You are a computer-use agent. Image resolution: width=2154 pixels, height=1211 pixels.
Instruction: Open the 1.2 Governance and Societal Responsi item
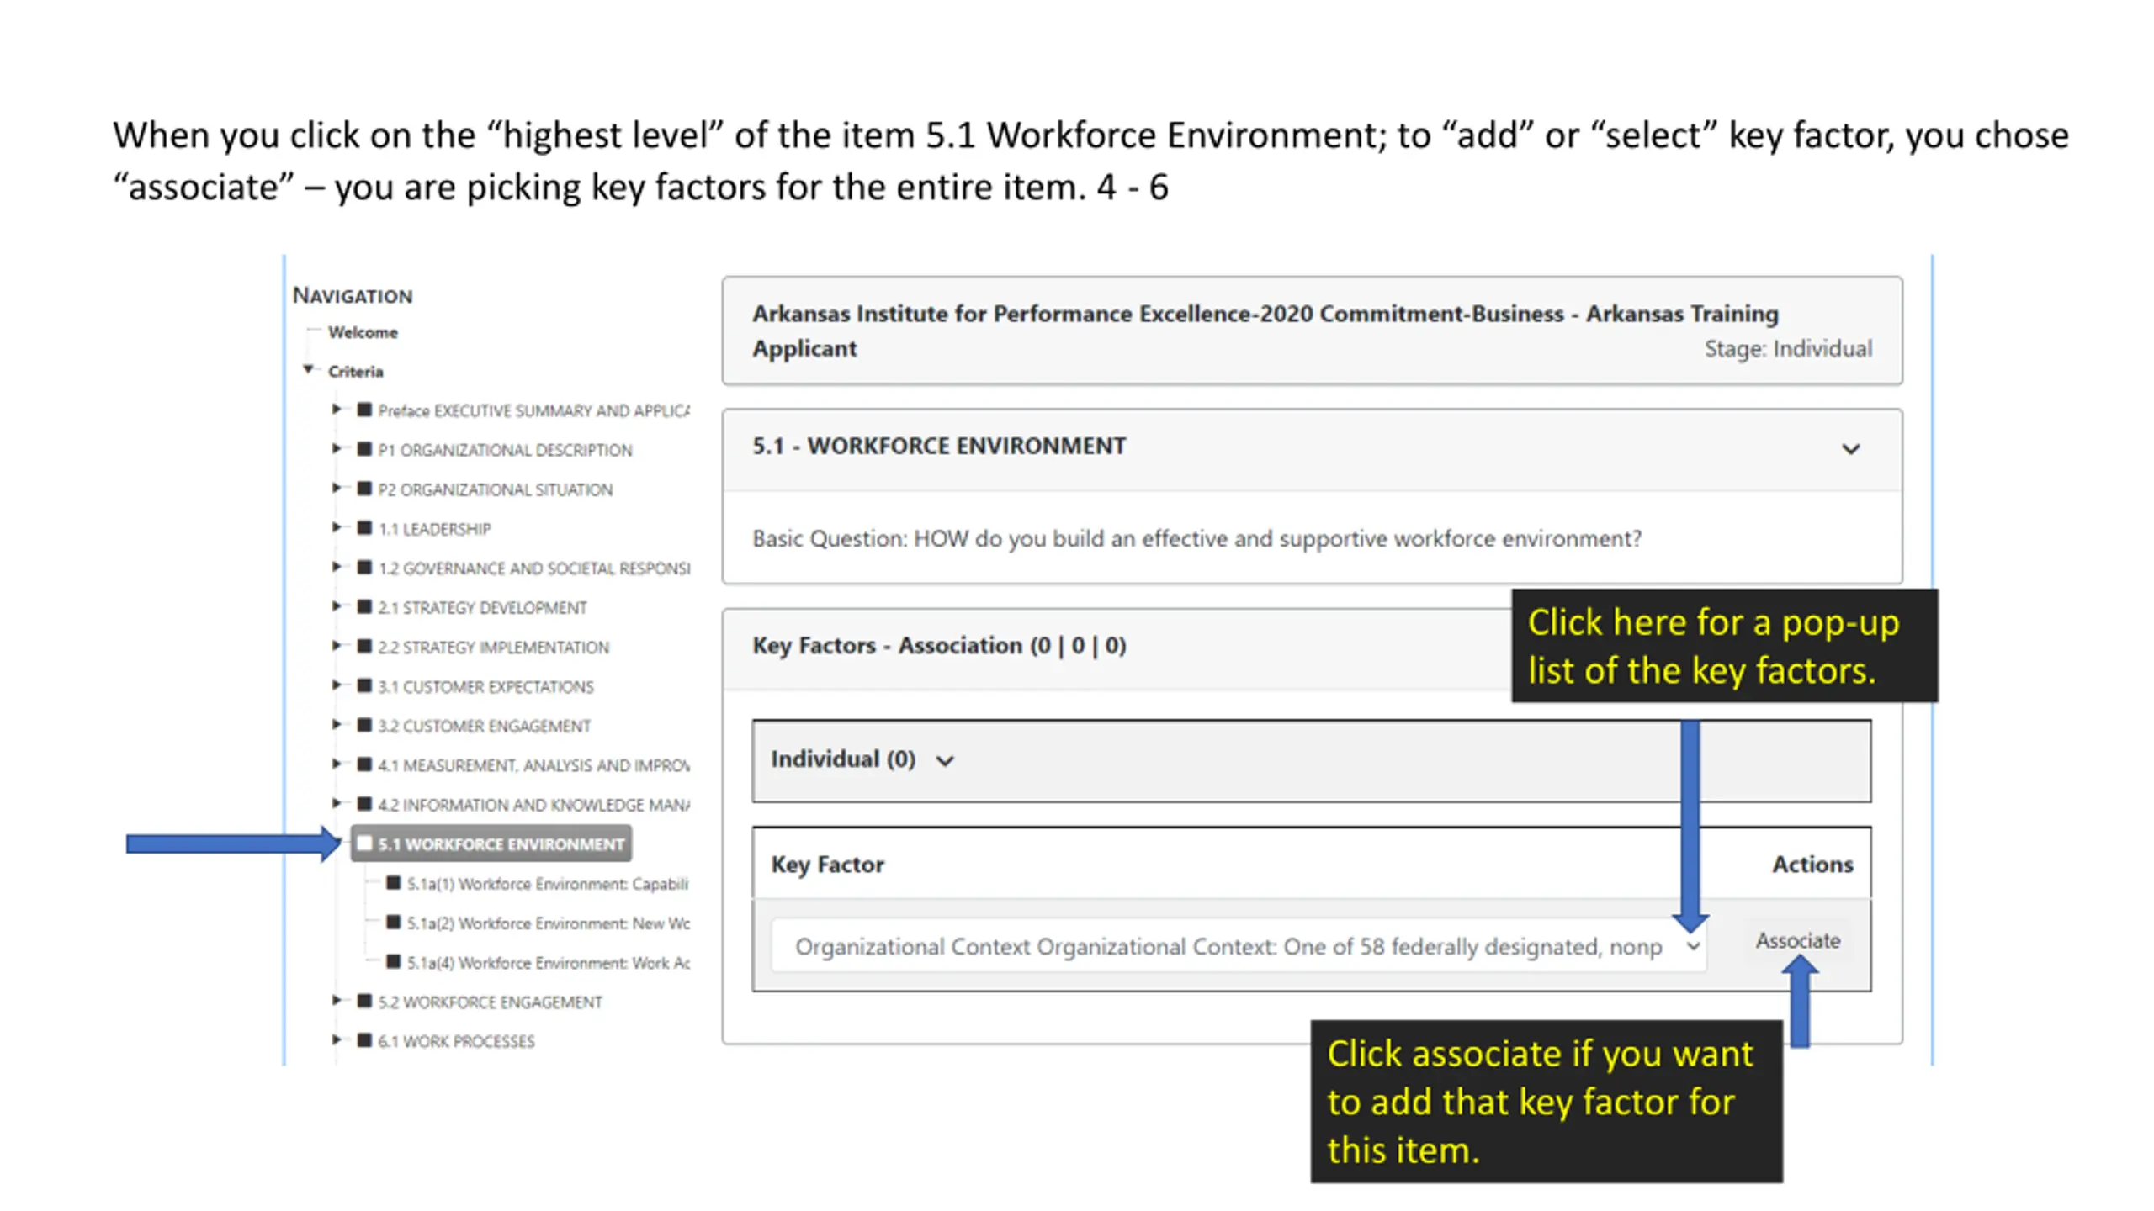(x=533, y=568)
